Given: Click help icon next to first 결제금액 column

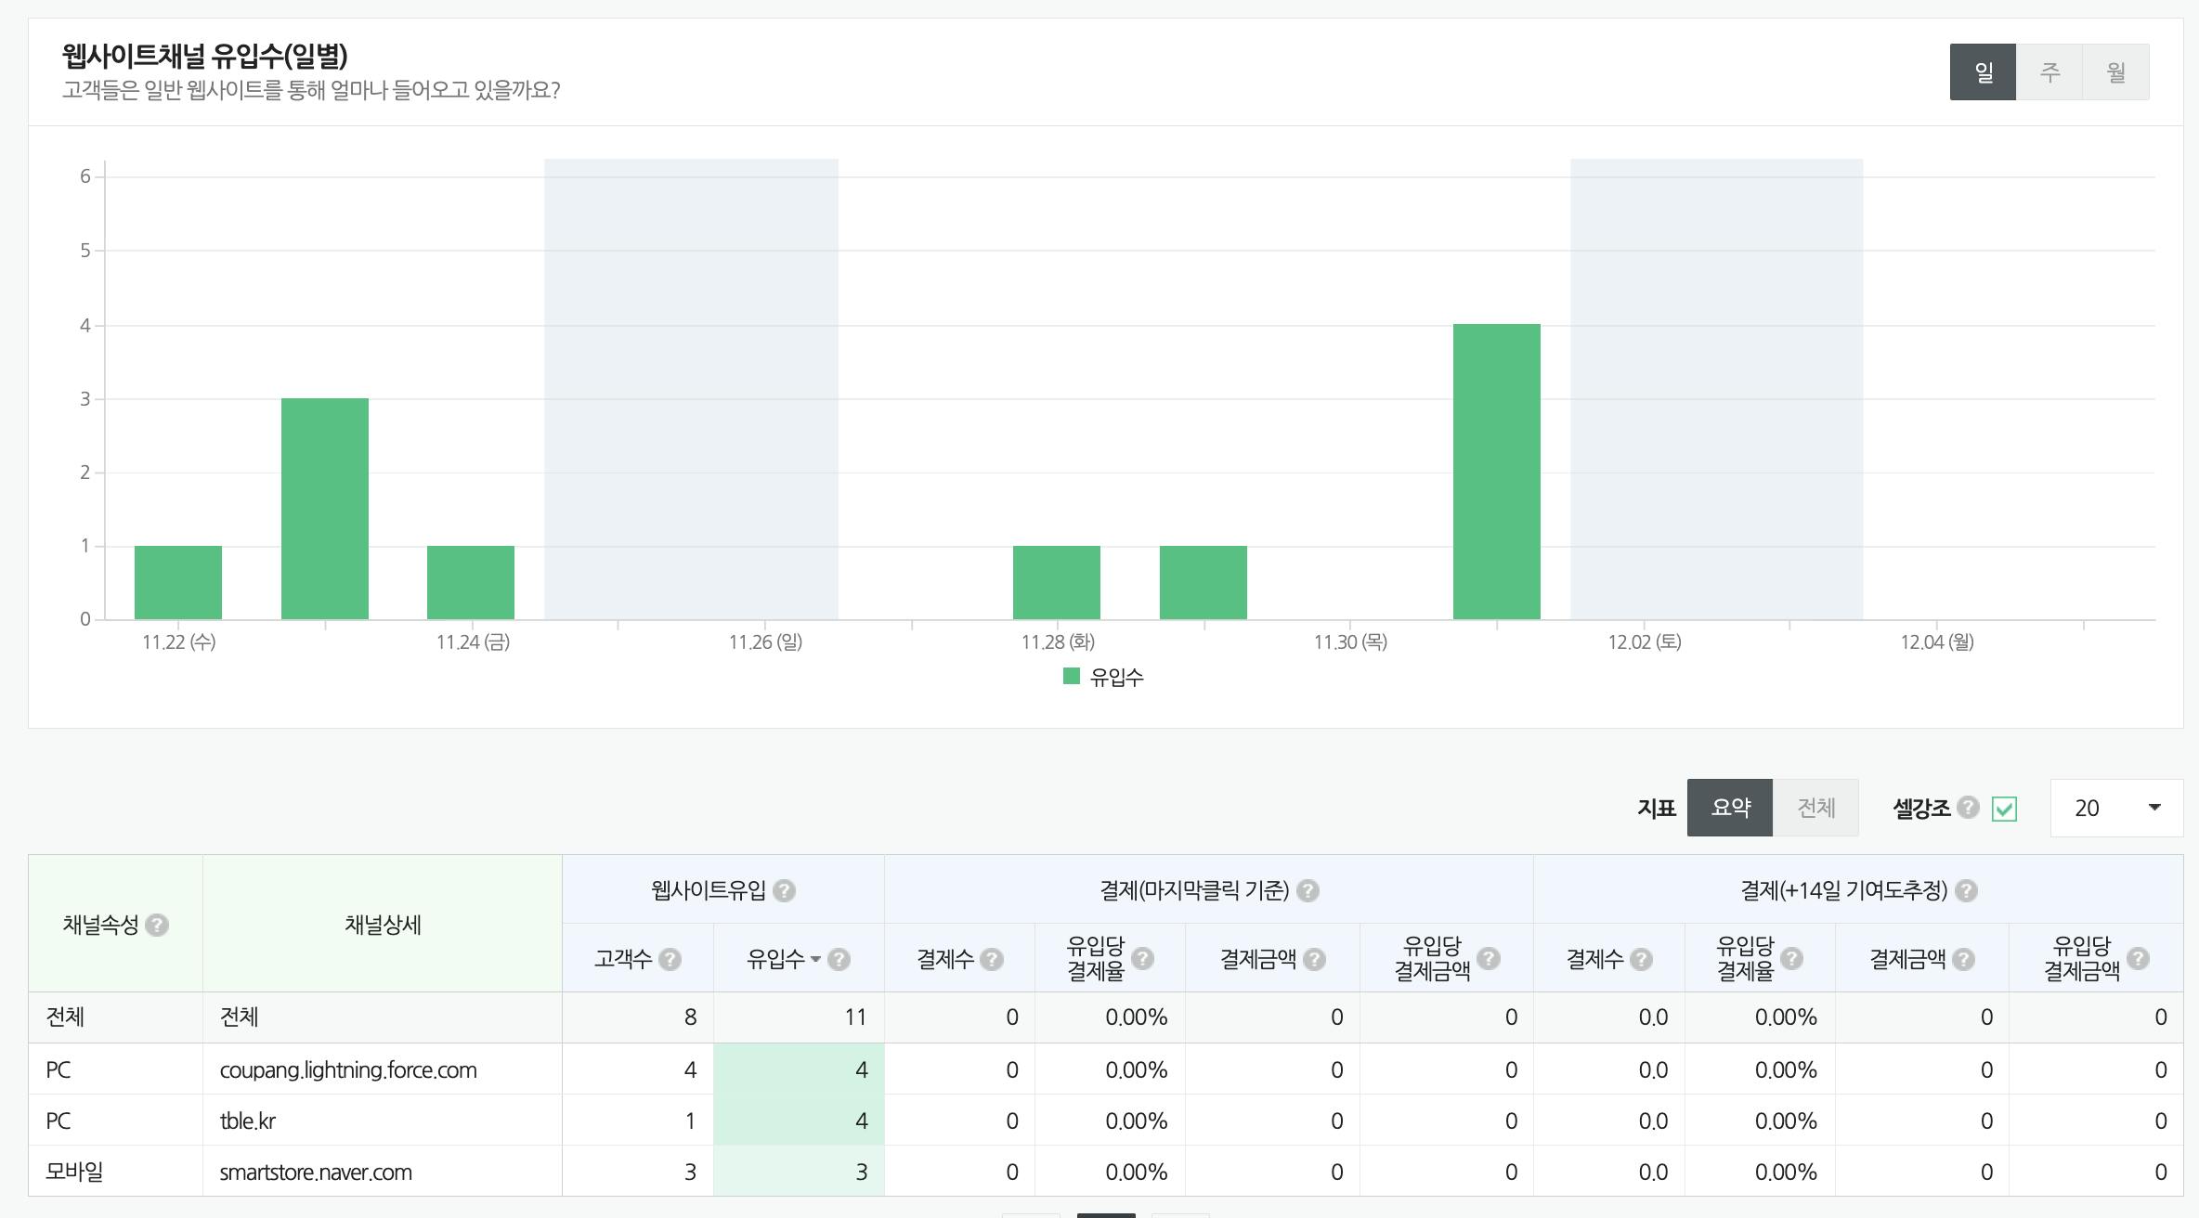Looking at the screenshot, I should coord(1314,959).
